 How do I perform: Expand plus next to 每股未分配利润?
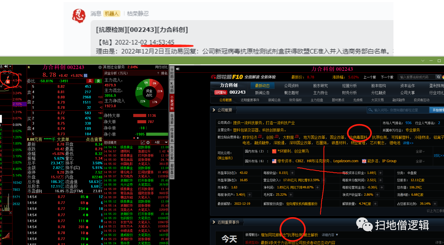[x=380, y=180]
